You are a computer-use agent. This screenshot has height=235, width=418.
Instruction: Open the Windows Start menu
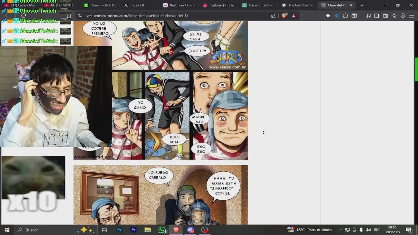click(x=7, y=230)
